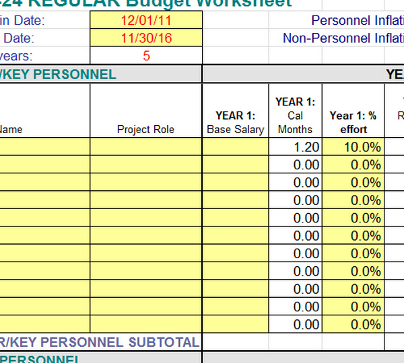Click the Cal Months cell showing 1.20
This screenshot has height=363, width=404.
[296, 147]
